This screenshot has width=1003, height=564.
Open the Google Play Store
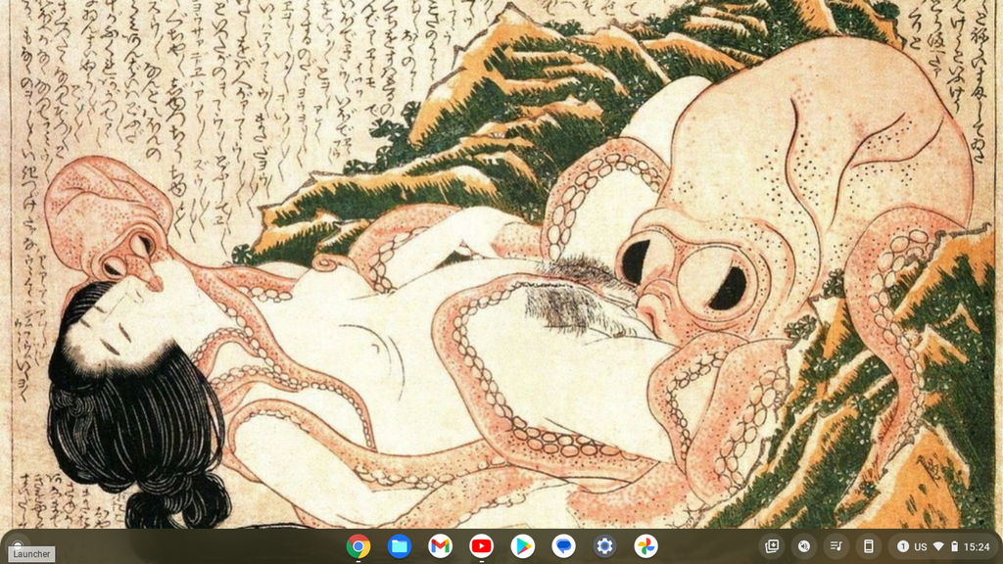(523, 546)
